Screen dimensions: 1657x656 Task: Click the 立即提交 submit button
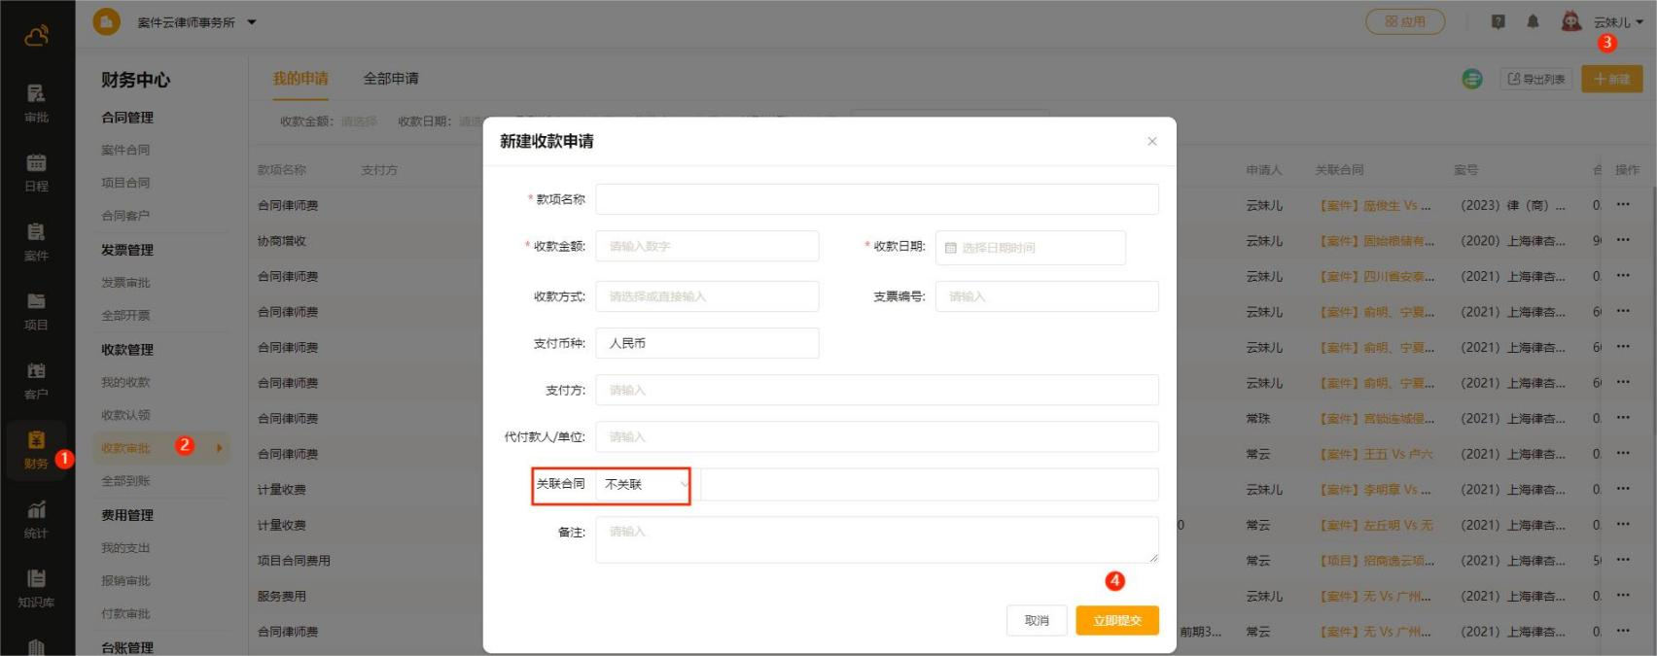click(x=1116, y=620)
